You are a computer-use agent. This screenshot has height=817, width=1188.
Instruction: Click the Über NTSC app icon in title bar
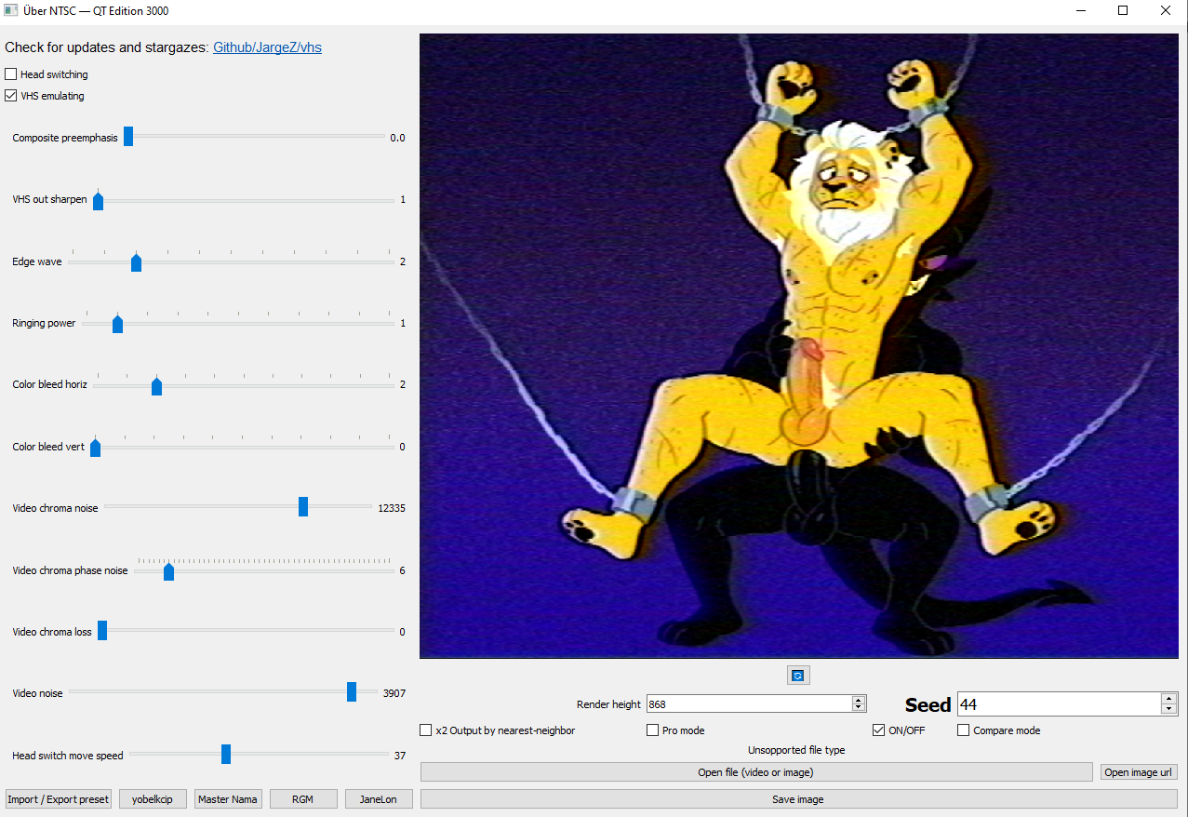(x=10, y=11)
